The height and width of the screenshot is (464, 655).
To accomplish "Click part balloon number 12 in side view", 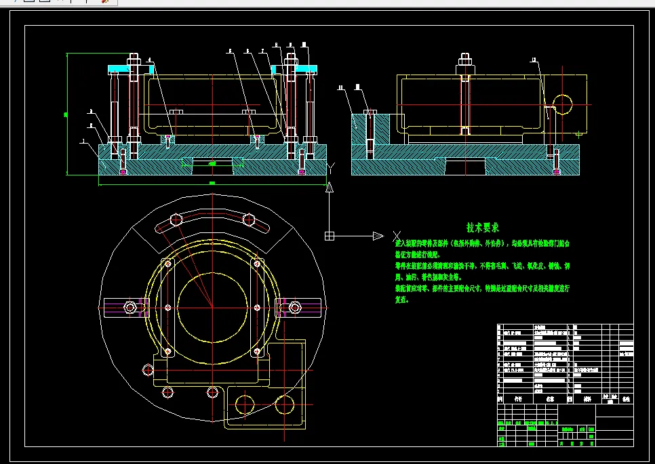I will coord(534,60).
